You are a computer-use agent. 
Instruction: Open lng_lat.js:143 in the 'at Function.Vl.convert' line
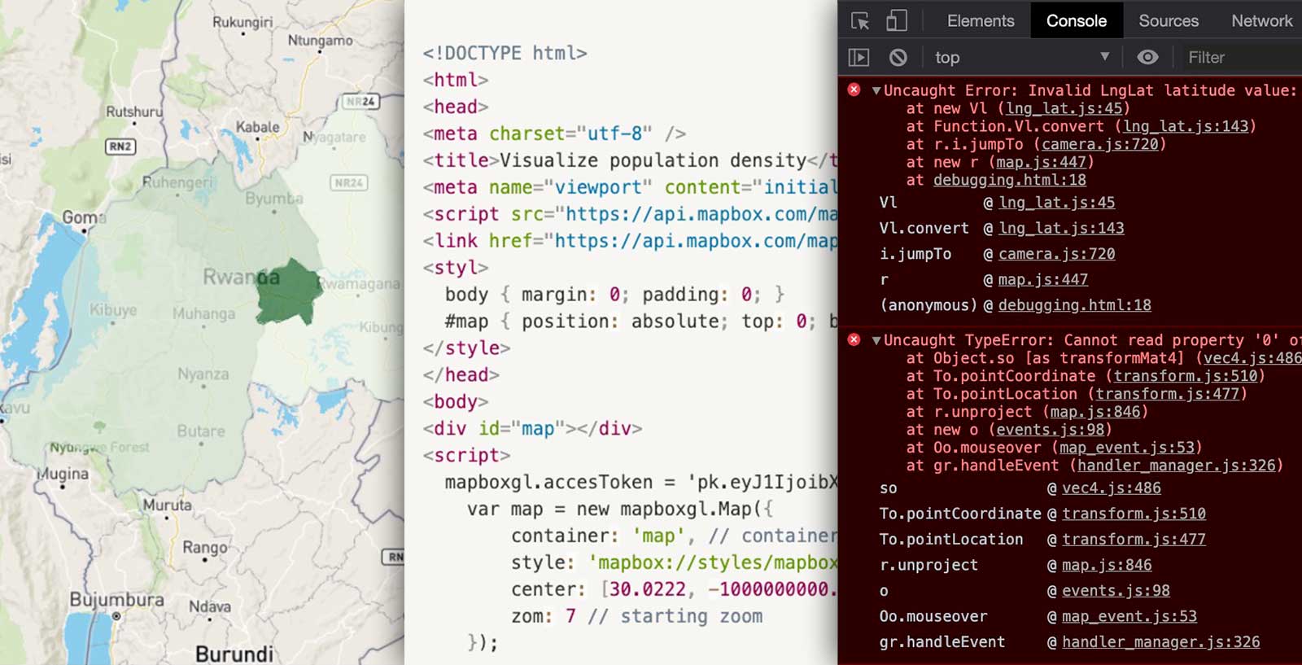tap(1186, 126)
